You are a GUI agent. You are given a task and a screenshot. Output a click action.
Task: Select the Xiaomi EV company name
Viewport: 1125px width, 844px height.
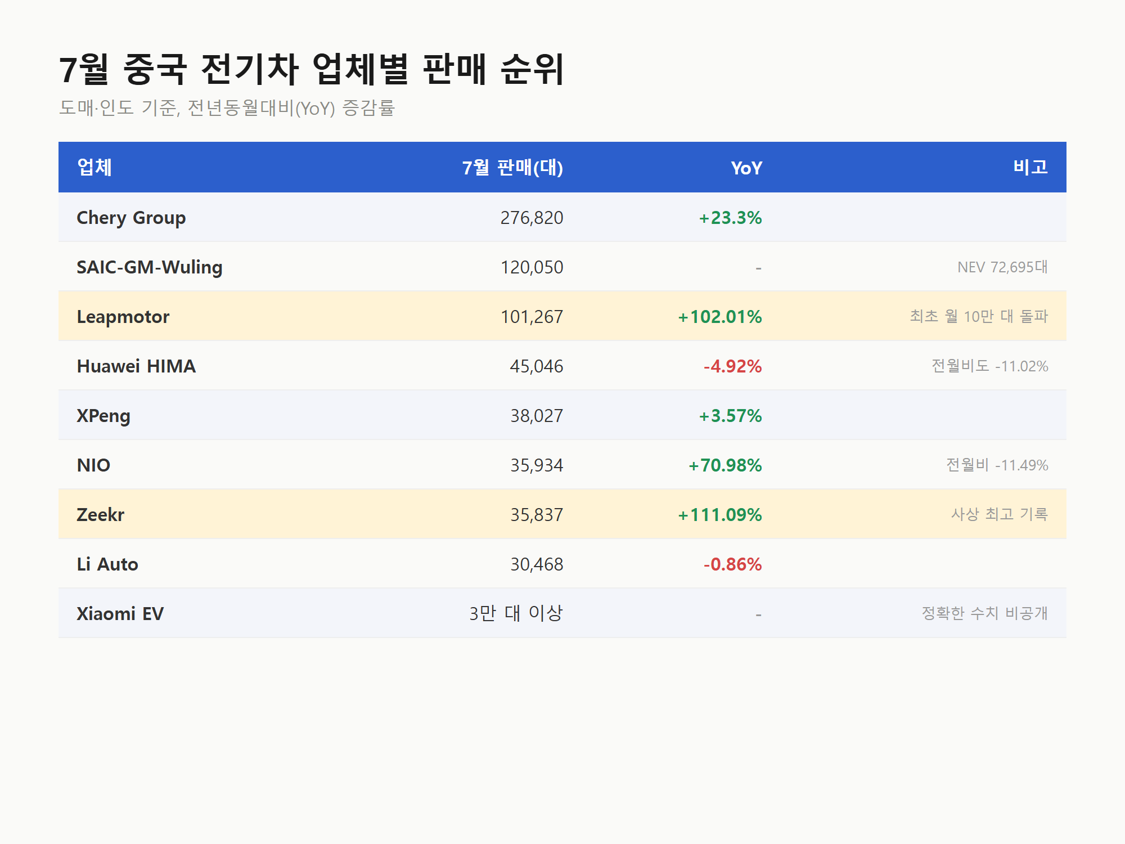click(120, 614)
